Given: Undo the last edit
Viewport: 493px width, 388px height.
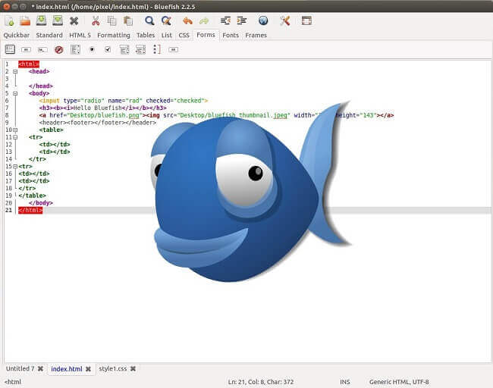Looking at the screenshot, I should [x=187, y=21].
